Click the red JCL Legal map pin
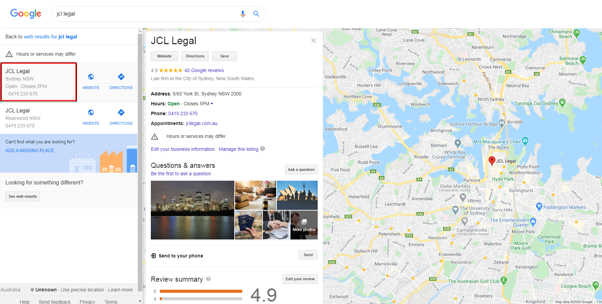602x304 pixels. coord(492,160)
